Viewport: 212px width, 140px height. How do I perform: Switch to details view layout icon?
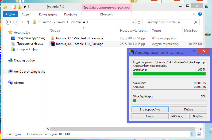tap(193, 134)
